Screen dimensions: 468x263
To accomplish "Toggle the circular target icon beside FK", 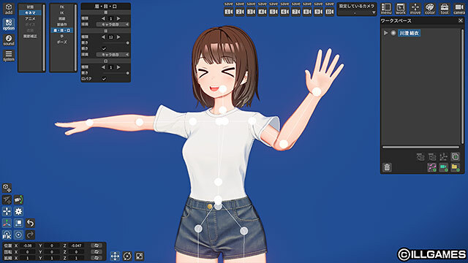I will coord(18,235).
